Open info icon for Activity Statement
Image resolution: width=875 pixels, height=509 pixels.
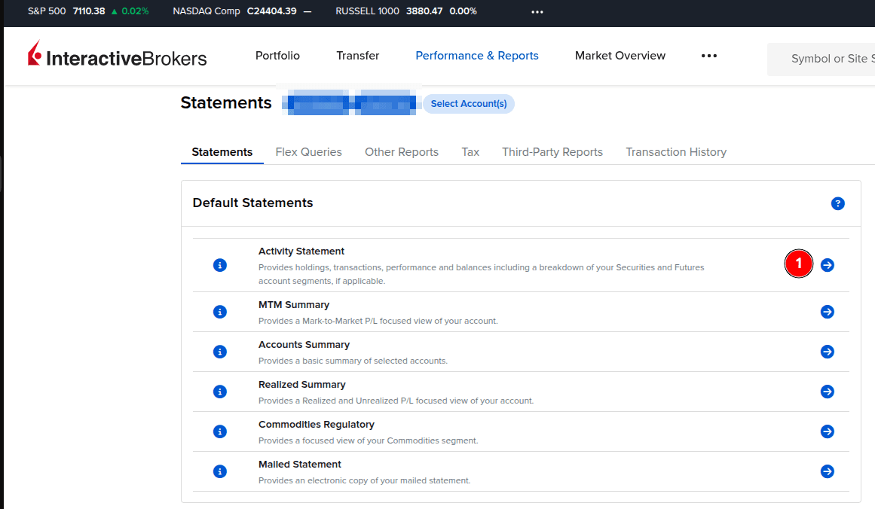(220, 265)
